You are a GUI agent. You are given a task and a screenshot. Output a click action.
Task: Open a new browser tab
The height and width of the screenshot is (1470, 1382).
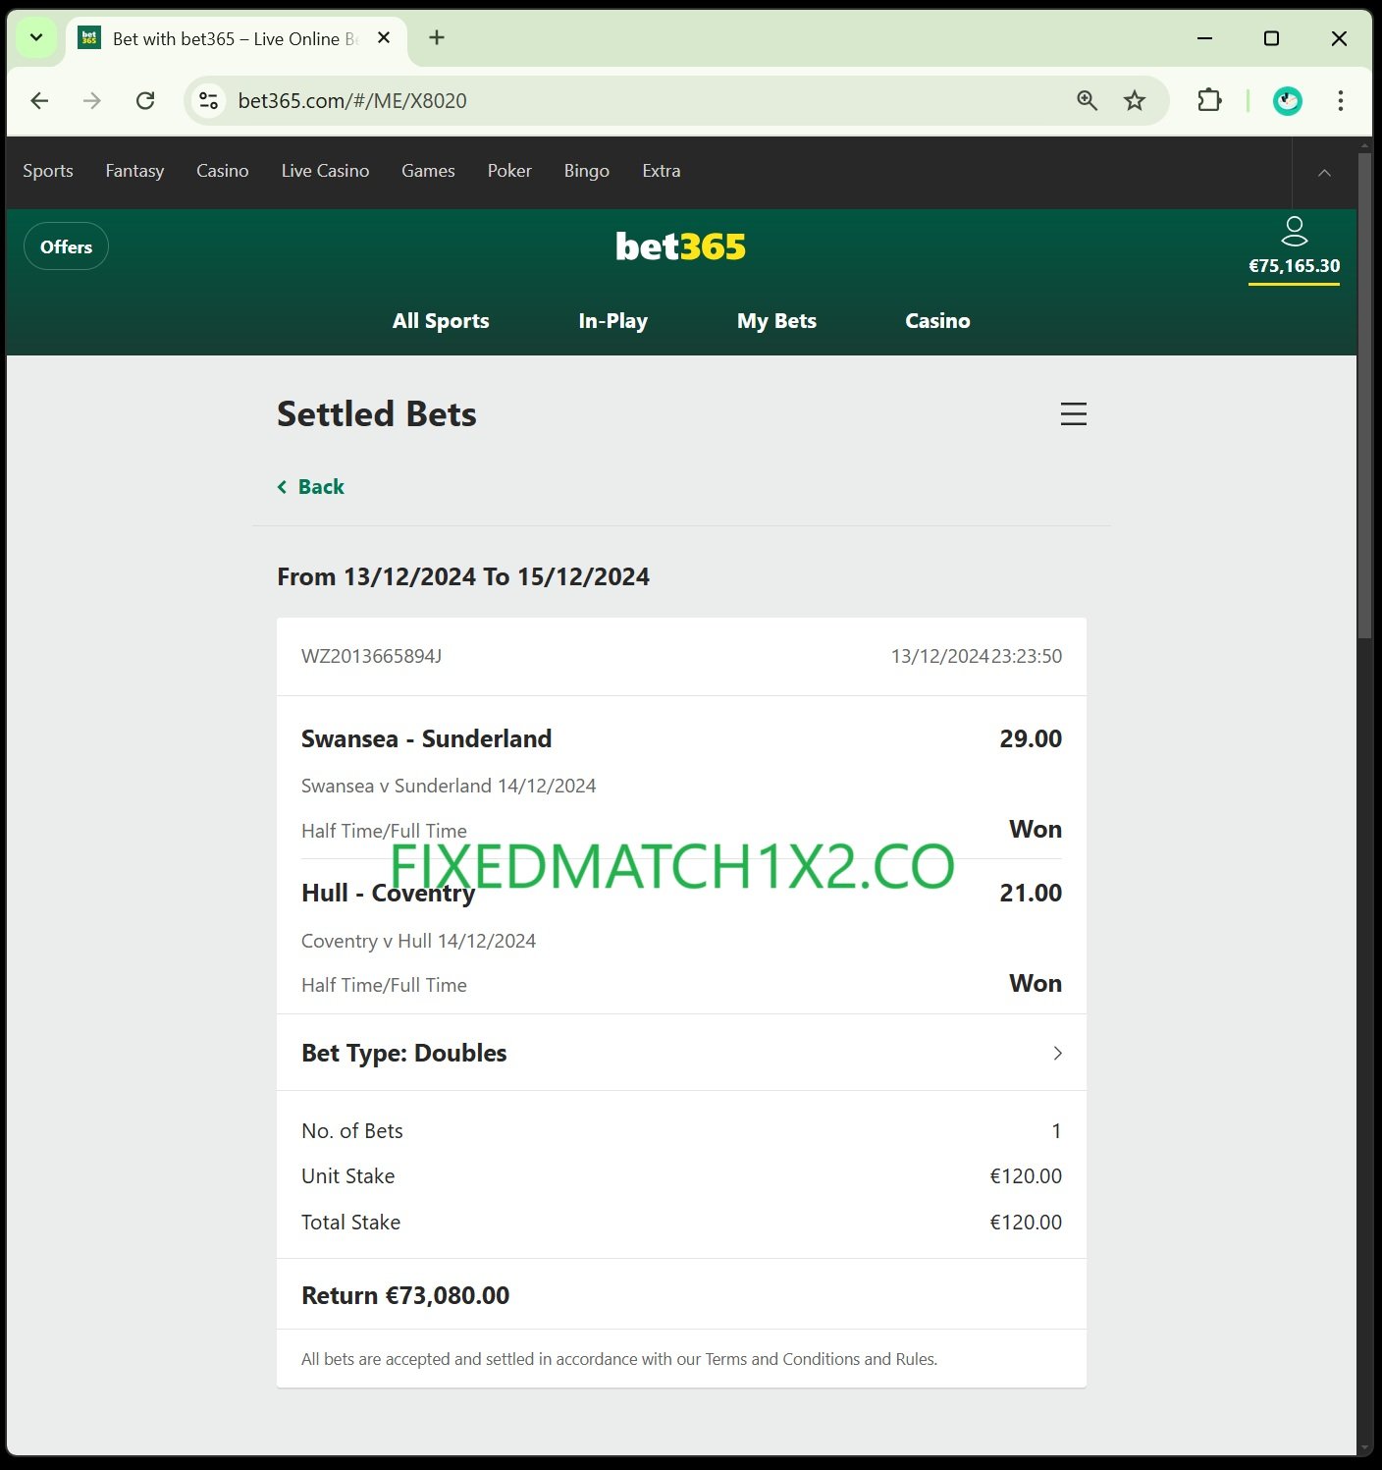(x=437, y=38)
